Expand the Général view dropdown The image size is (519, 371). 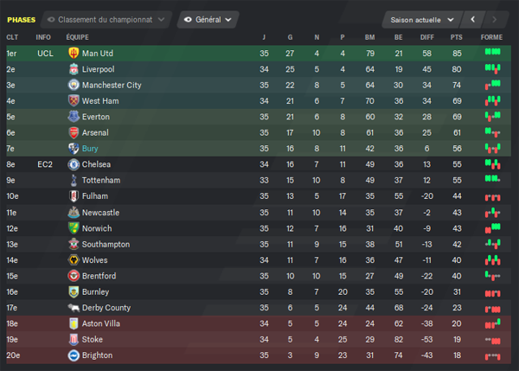click(208, 20)
